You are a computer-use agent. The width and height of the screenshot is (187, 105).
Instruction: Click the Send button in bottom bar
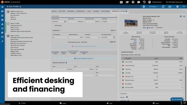109,103
